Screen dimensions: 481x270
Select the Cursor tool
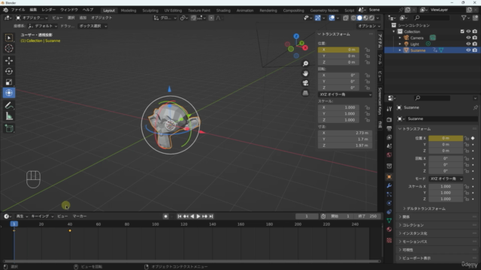coord(9,48)
